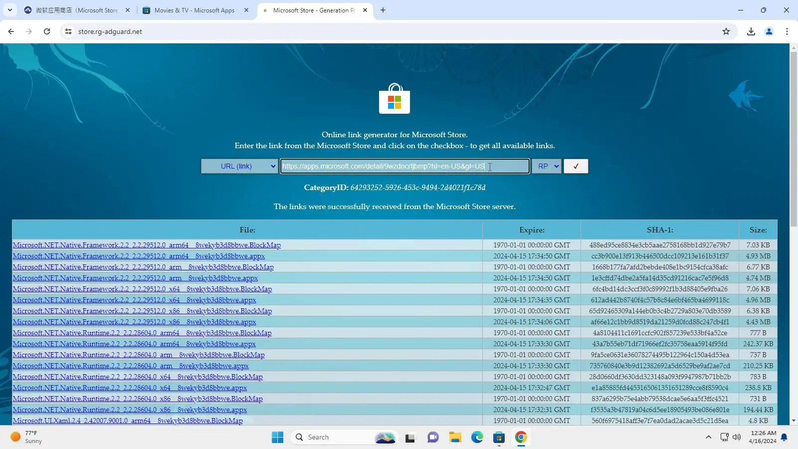798x449 pixels.
Task: Download NET.Native.Runtime.2.2 arm64 BlockMap file
Action: pos(142,333)
